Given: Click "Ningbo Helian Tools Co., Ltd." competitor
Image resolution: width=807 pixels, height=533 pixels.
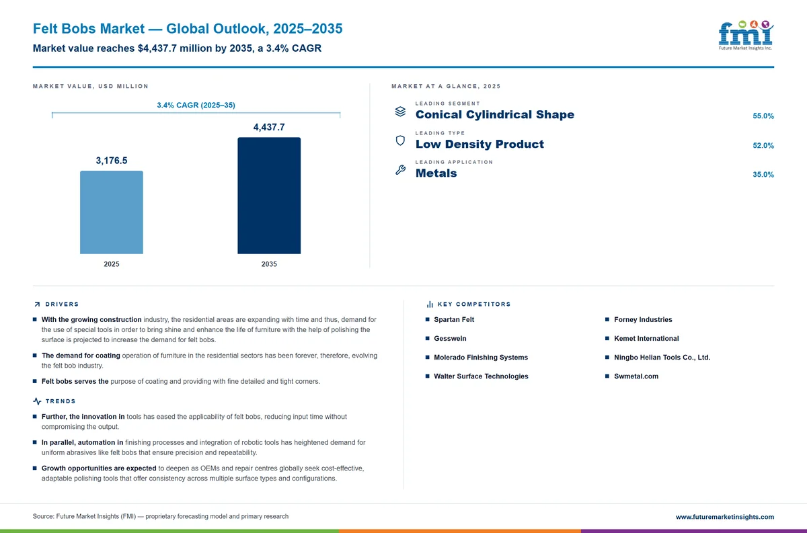Looking at the screenshot, I should point(662,358).
